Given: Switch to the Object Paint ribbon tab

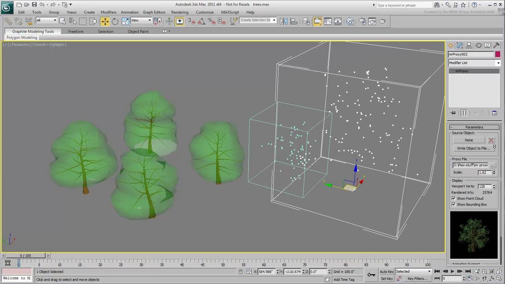Looking at the screenshot, I should point(138,32).
